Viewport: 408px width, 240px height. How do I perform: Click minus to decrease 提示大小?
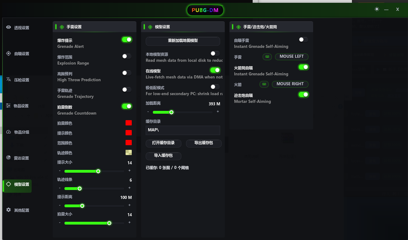tap(60, 171)
